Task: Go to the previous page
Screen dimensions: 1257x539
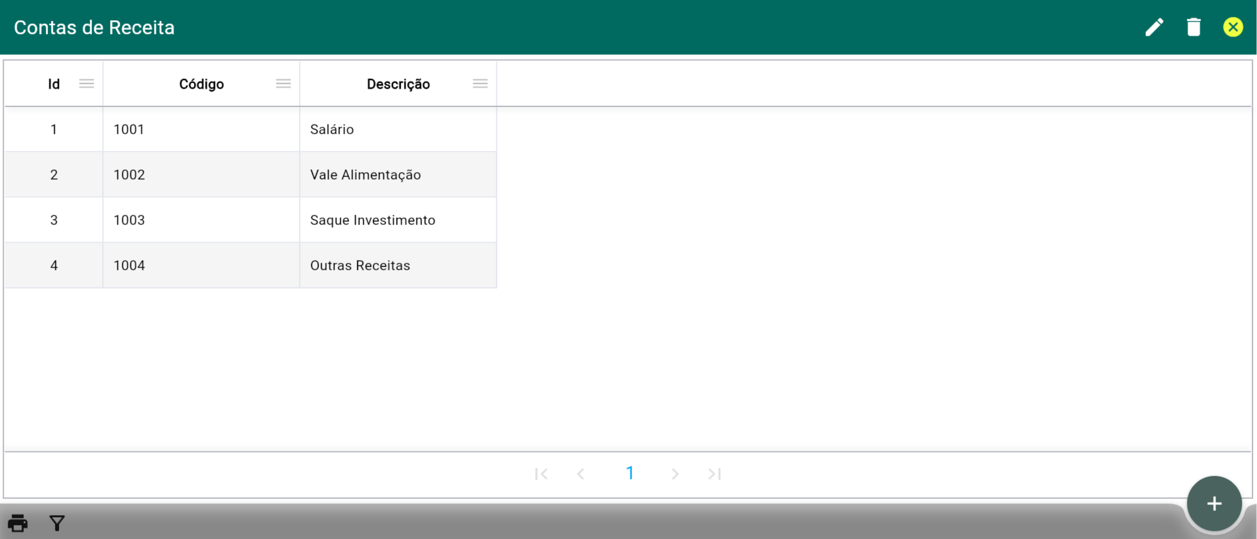Action: (580, 473)
